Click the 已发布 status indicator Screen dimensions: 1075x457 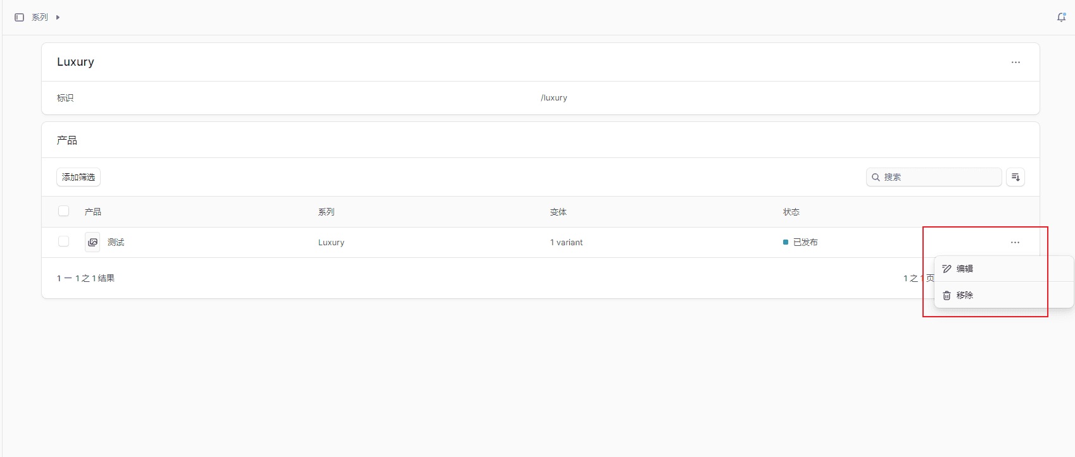[801, 242]
